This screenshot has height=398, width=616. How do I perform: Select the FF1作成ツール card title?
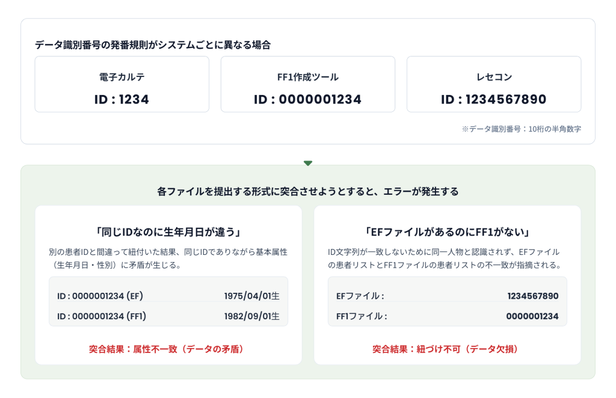(x=307, y=77)
